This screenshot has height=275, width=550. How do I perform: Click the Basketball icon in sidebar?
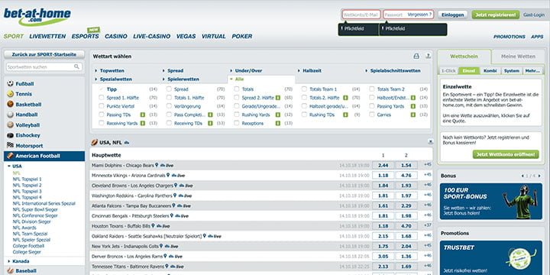pyautogui.click(x=10, y=104)
